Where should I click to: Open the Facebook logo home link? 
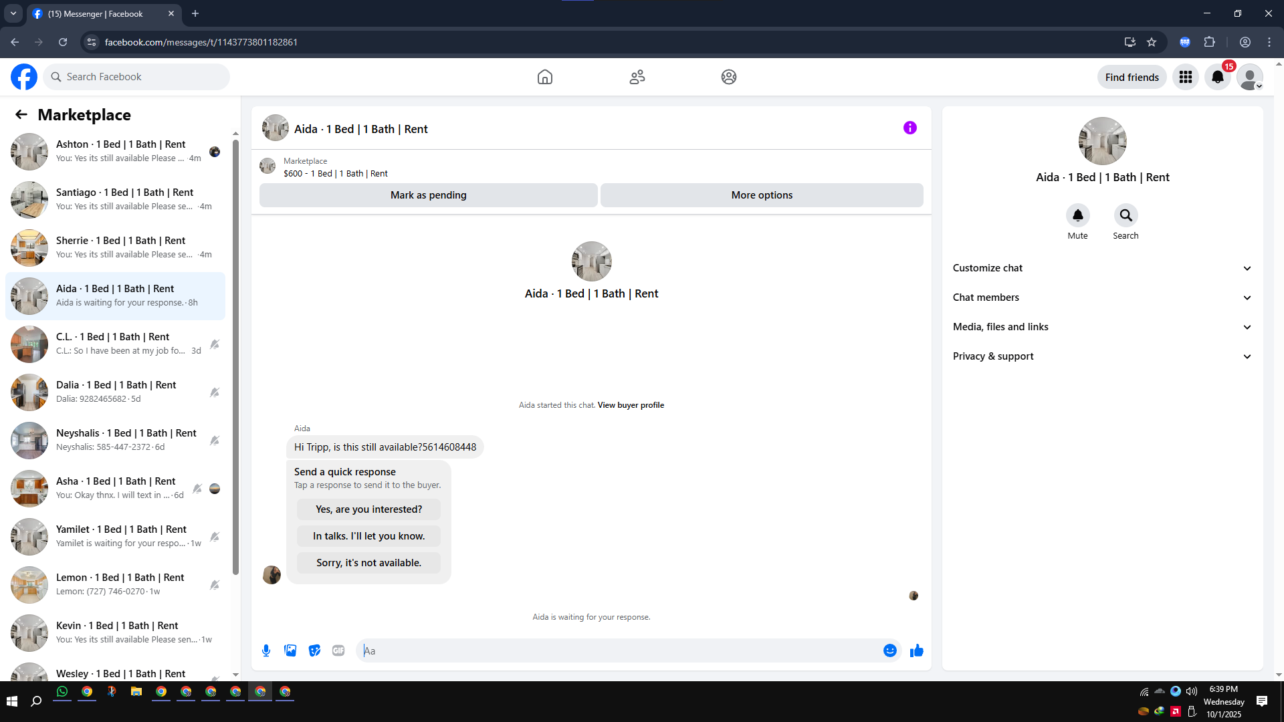click(24, 77)
